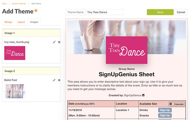Click the Location column header
This screenshot has height=120, width=190.
point(127,104)
